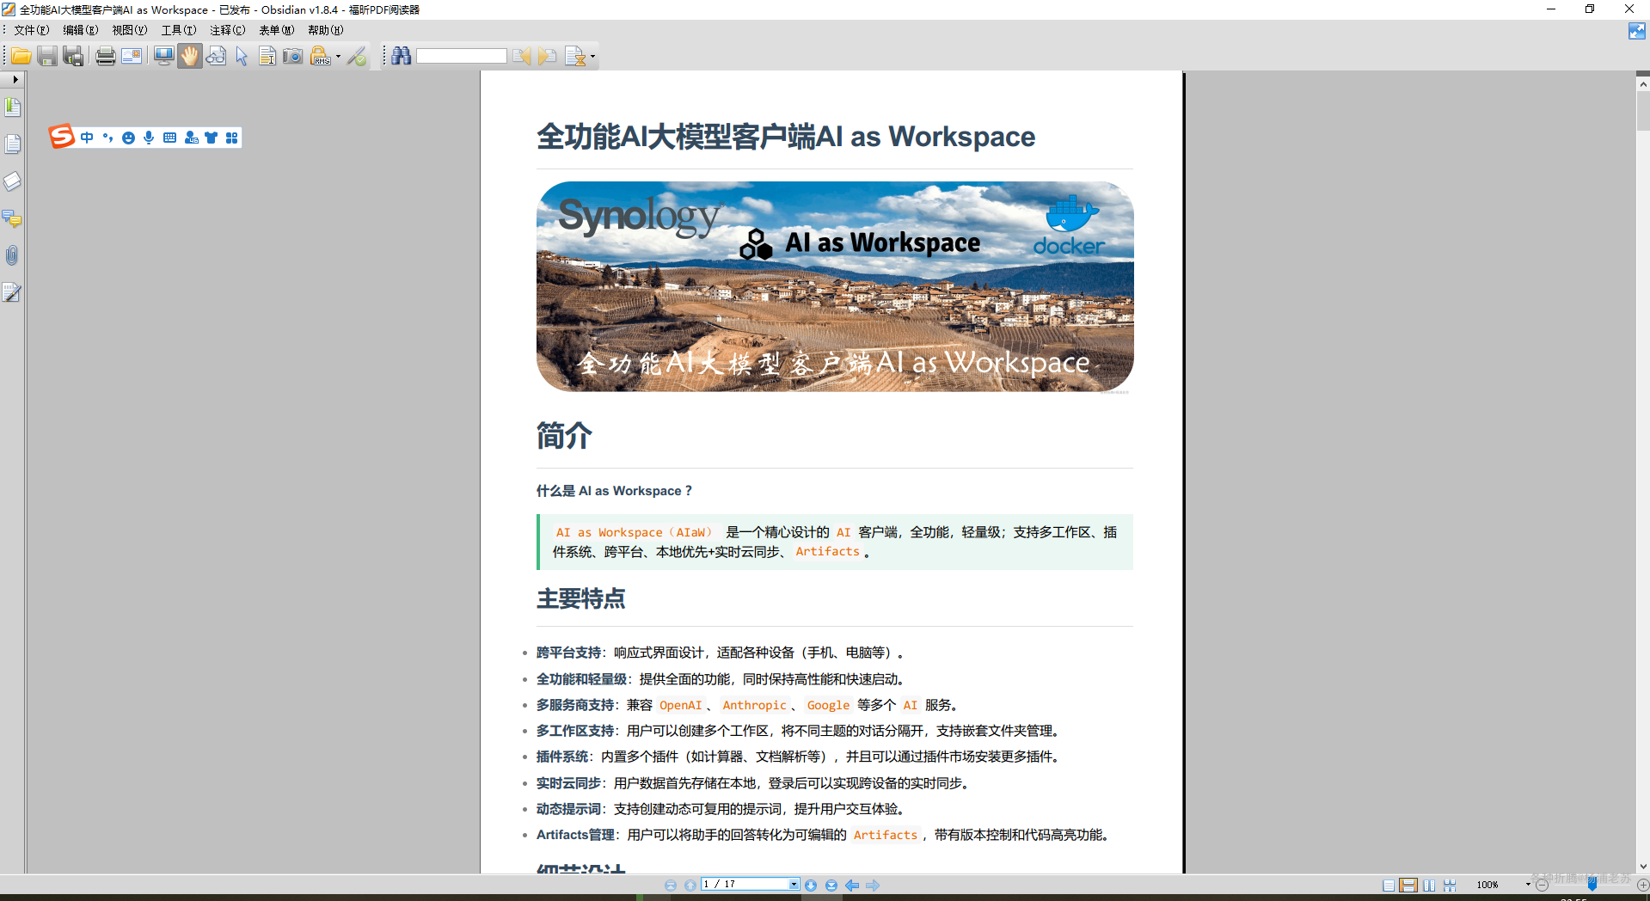Viewport: 1650px width, 901px height.
Task: Click the Print icon
Action: pos(106,57)
